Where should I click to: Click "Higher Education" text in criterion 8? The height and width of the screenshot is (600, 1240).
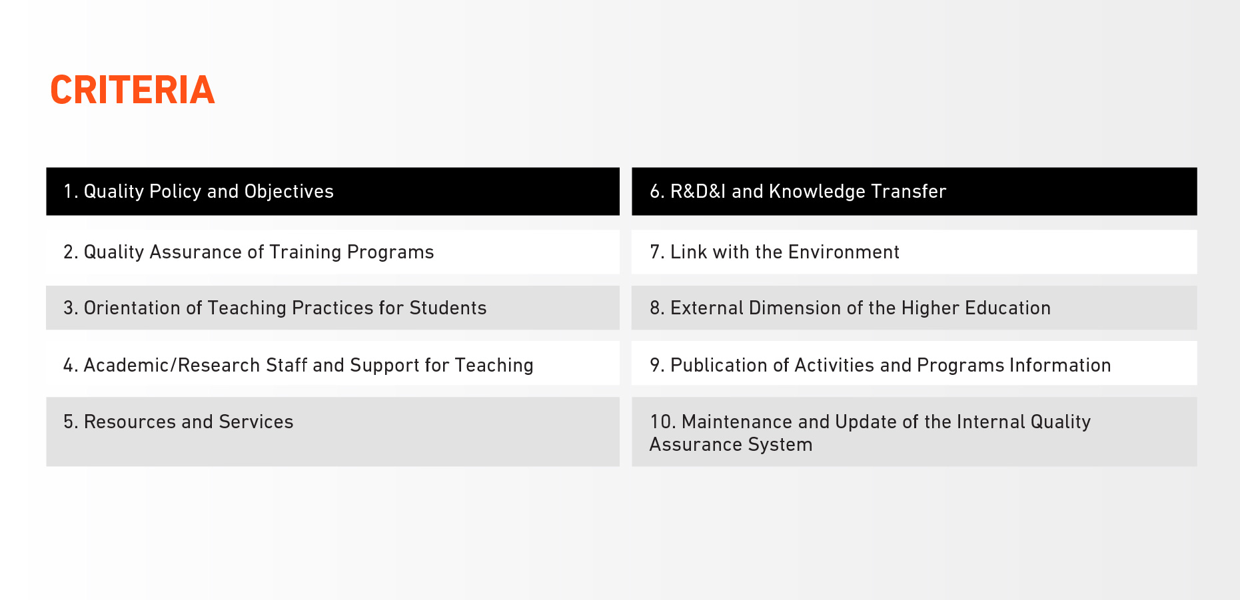(x=975, y=308)
